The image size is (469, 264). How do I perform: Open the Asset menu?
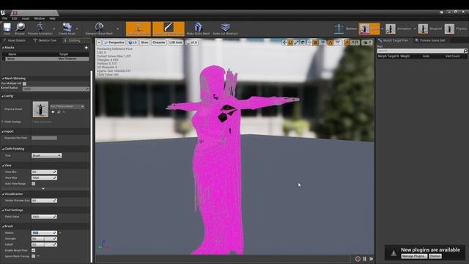click(26, 18)
